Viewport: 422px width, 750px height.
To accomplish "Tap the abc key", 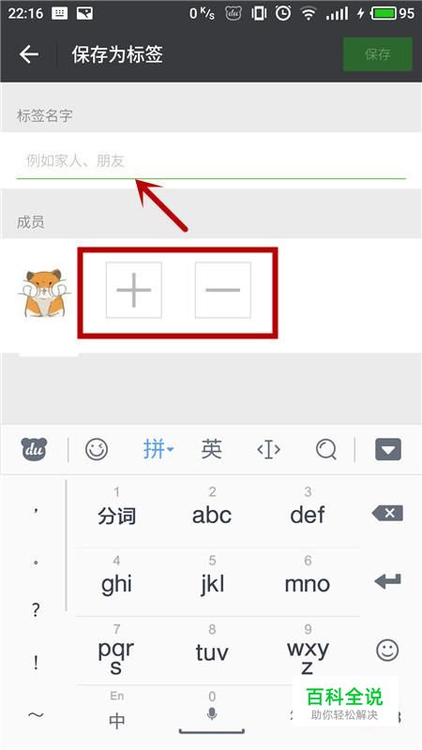I will coord(212,511).
